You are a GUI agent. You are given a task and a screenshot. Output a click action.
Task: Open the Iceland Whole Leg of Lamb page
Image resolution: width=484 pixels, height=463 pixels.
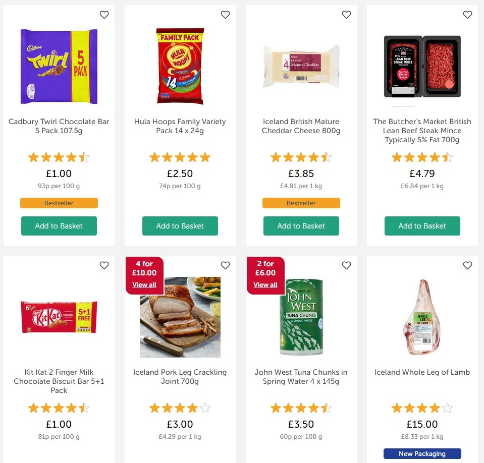[422, 372]
